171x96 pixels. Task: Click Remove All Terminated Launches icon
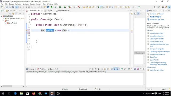pyautogui.click(x=99, y=69)
